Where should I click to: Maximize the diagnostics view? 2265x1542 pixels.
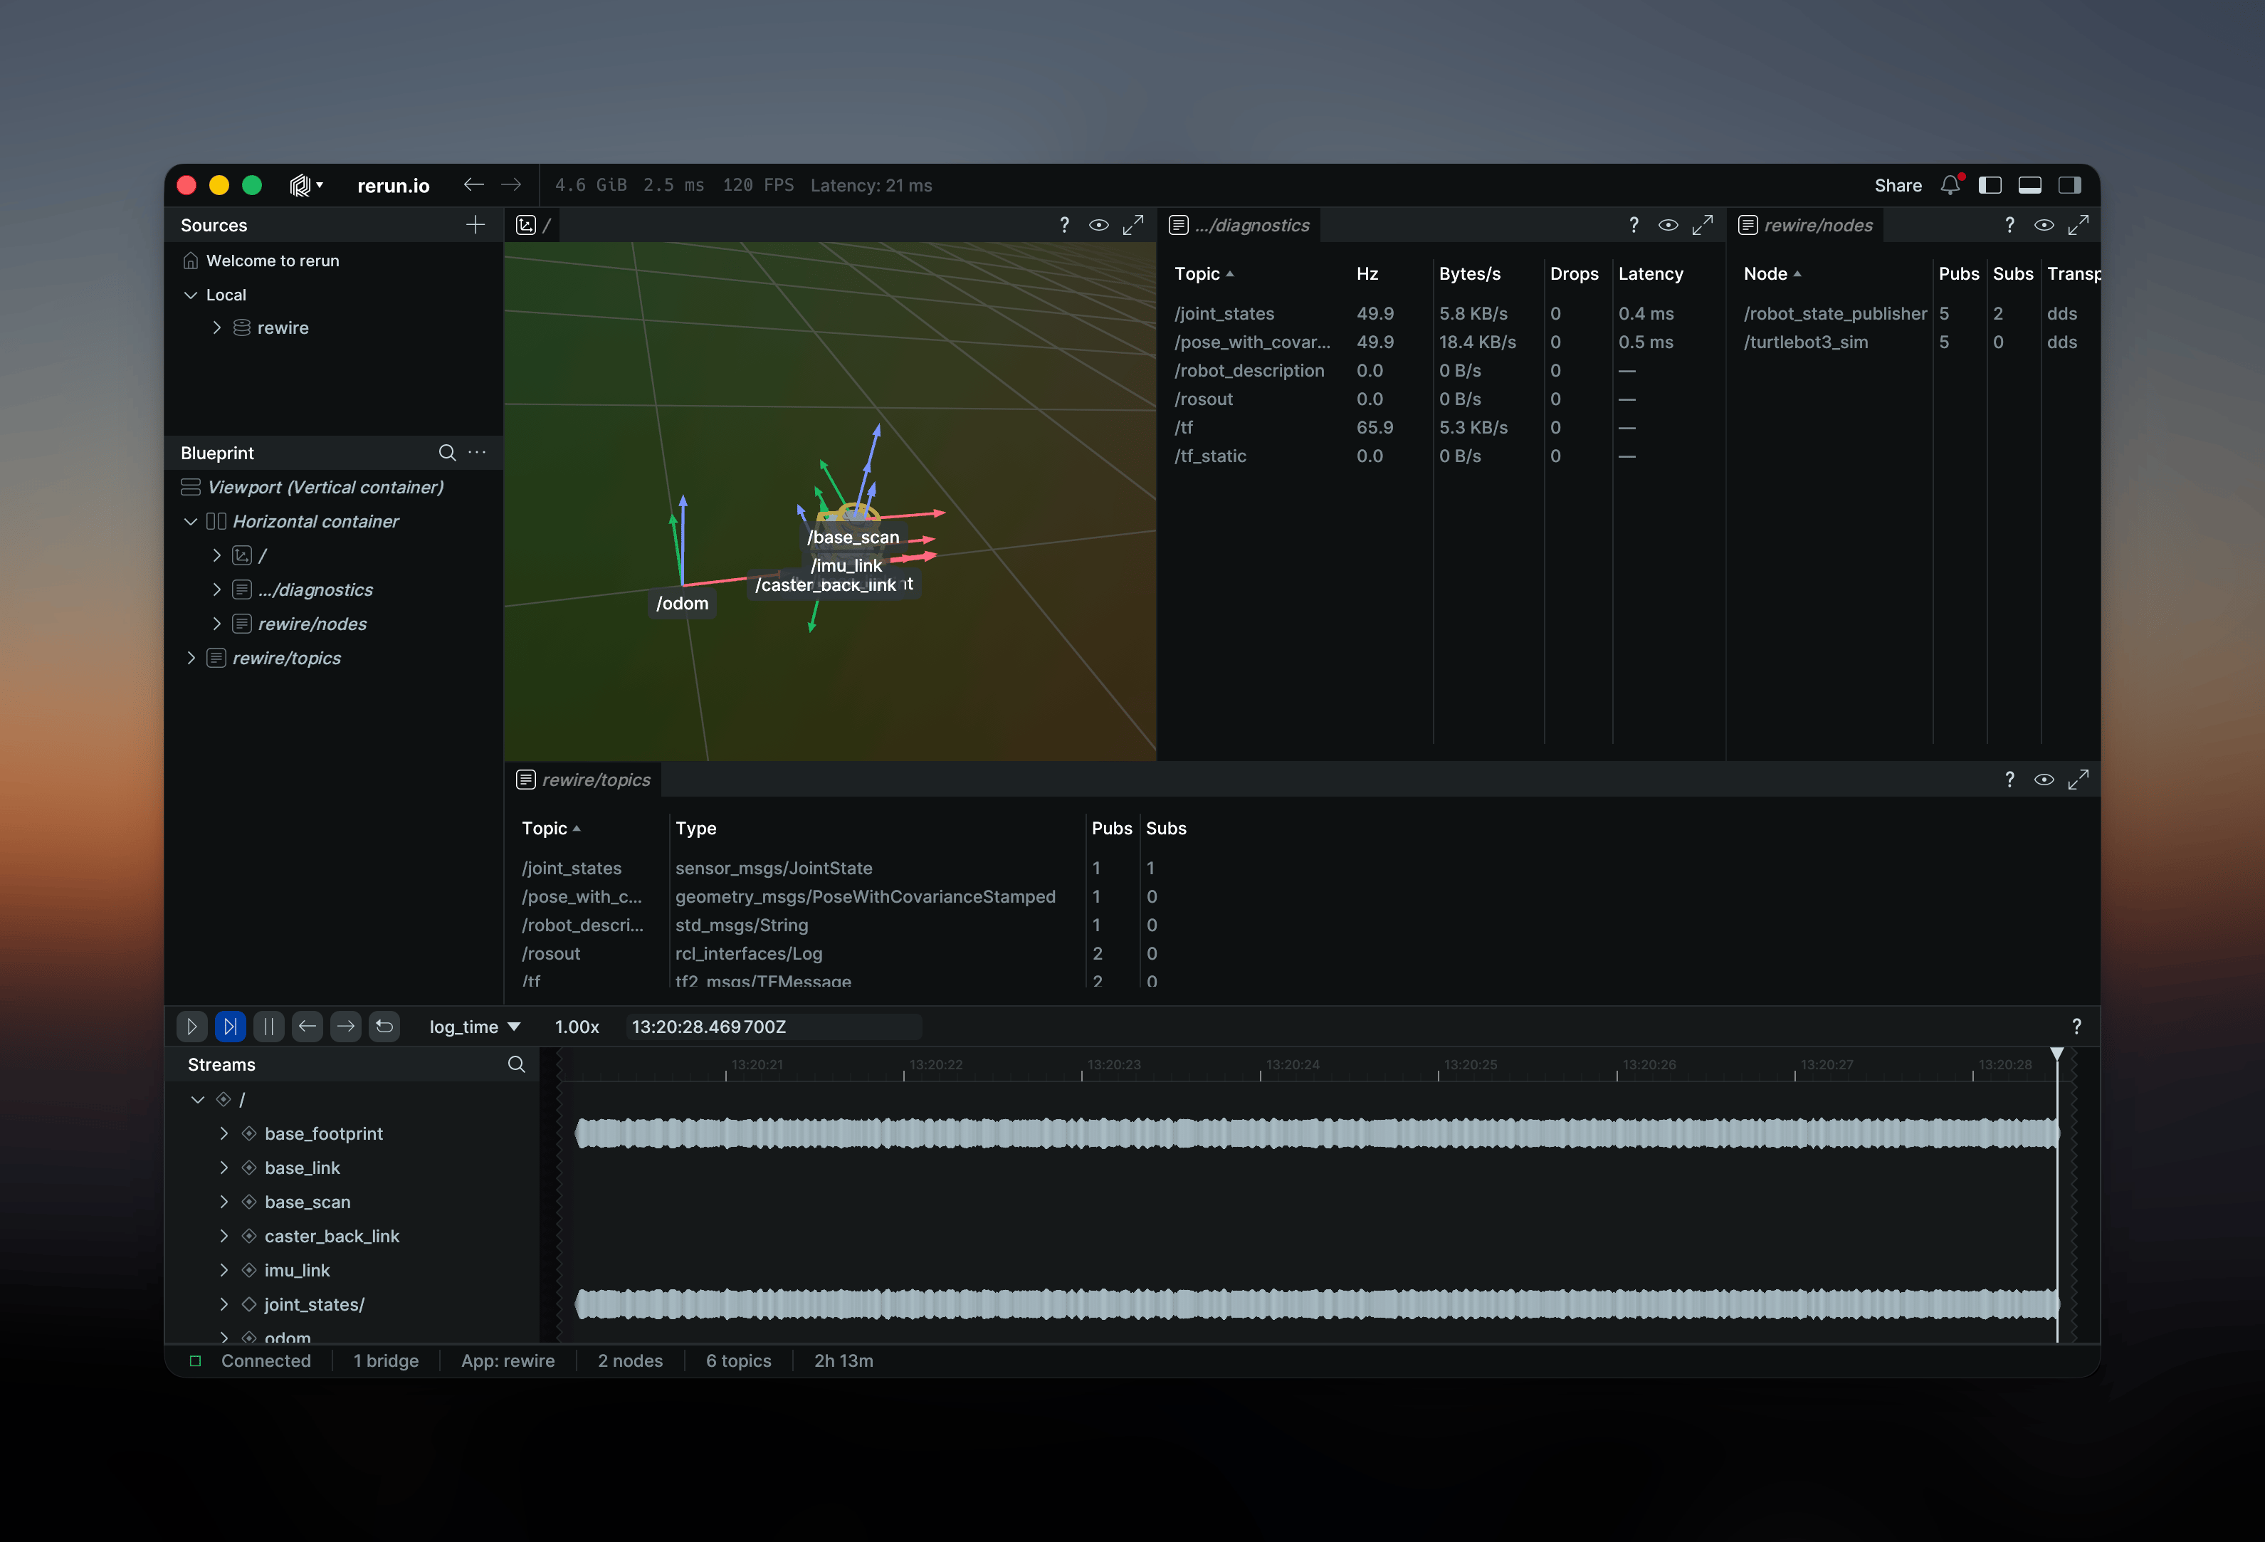[1702, 225]
